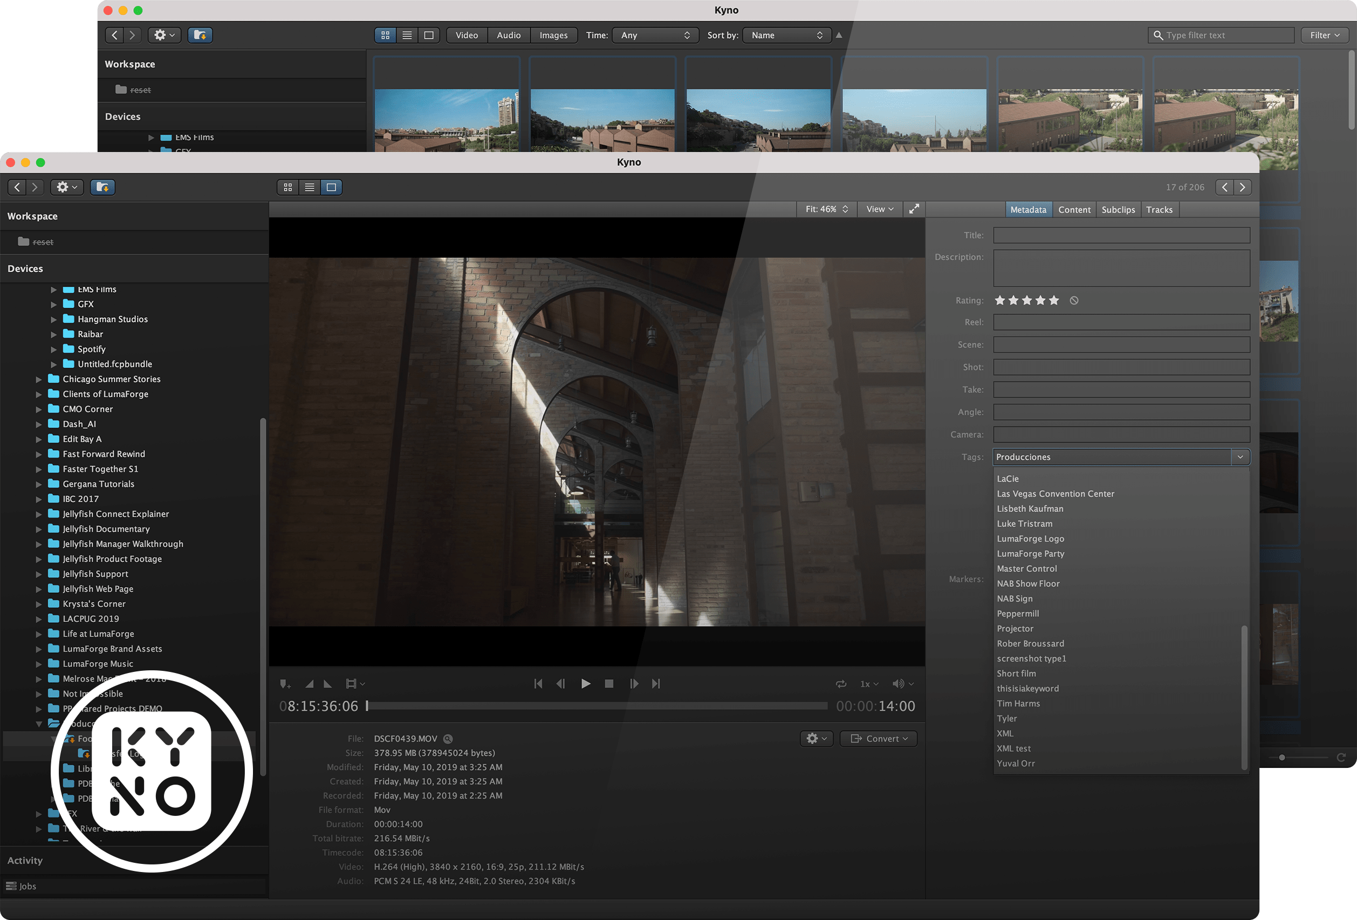Click the workspace folder icon in front window toolbar
Viewport: 1357px width, 920px height.
(103, 187)
